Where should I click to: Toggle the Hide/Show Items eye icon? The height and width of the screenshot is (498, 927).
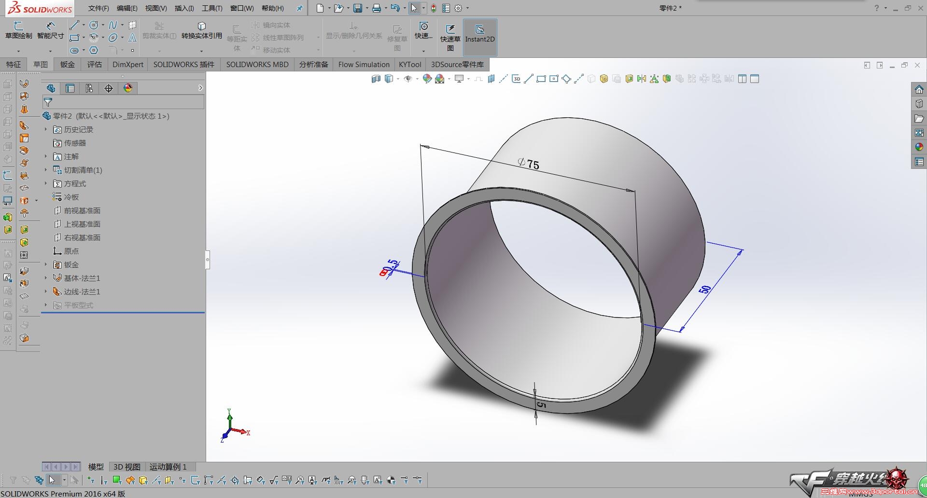click(408, 79)
